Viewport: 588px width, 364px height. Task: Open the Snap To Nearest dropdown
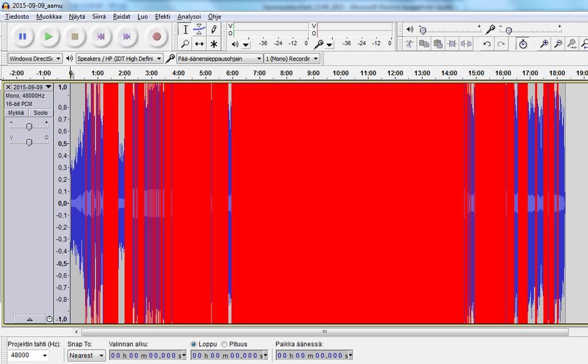tap(87, 355)
